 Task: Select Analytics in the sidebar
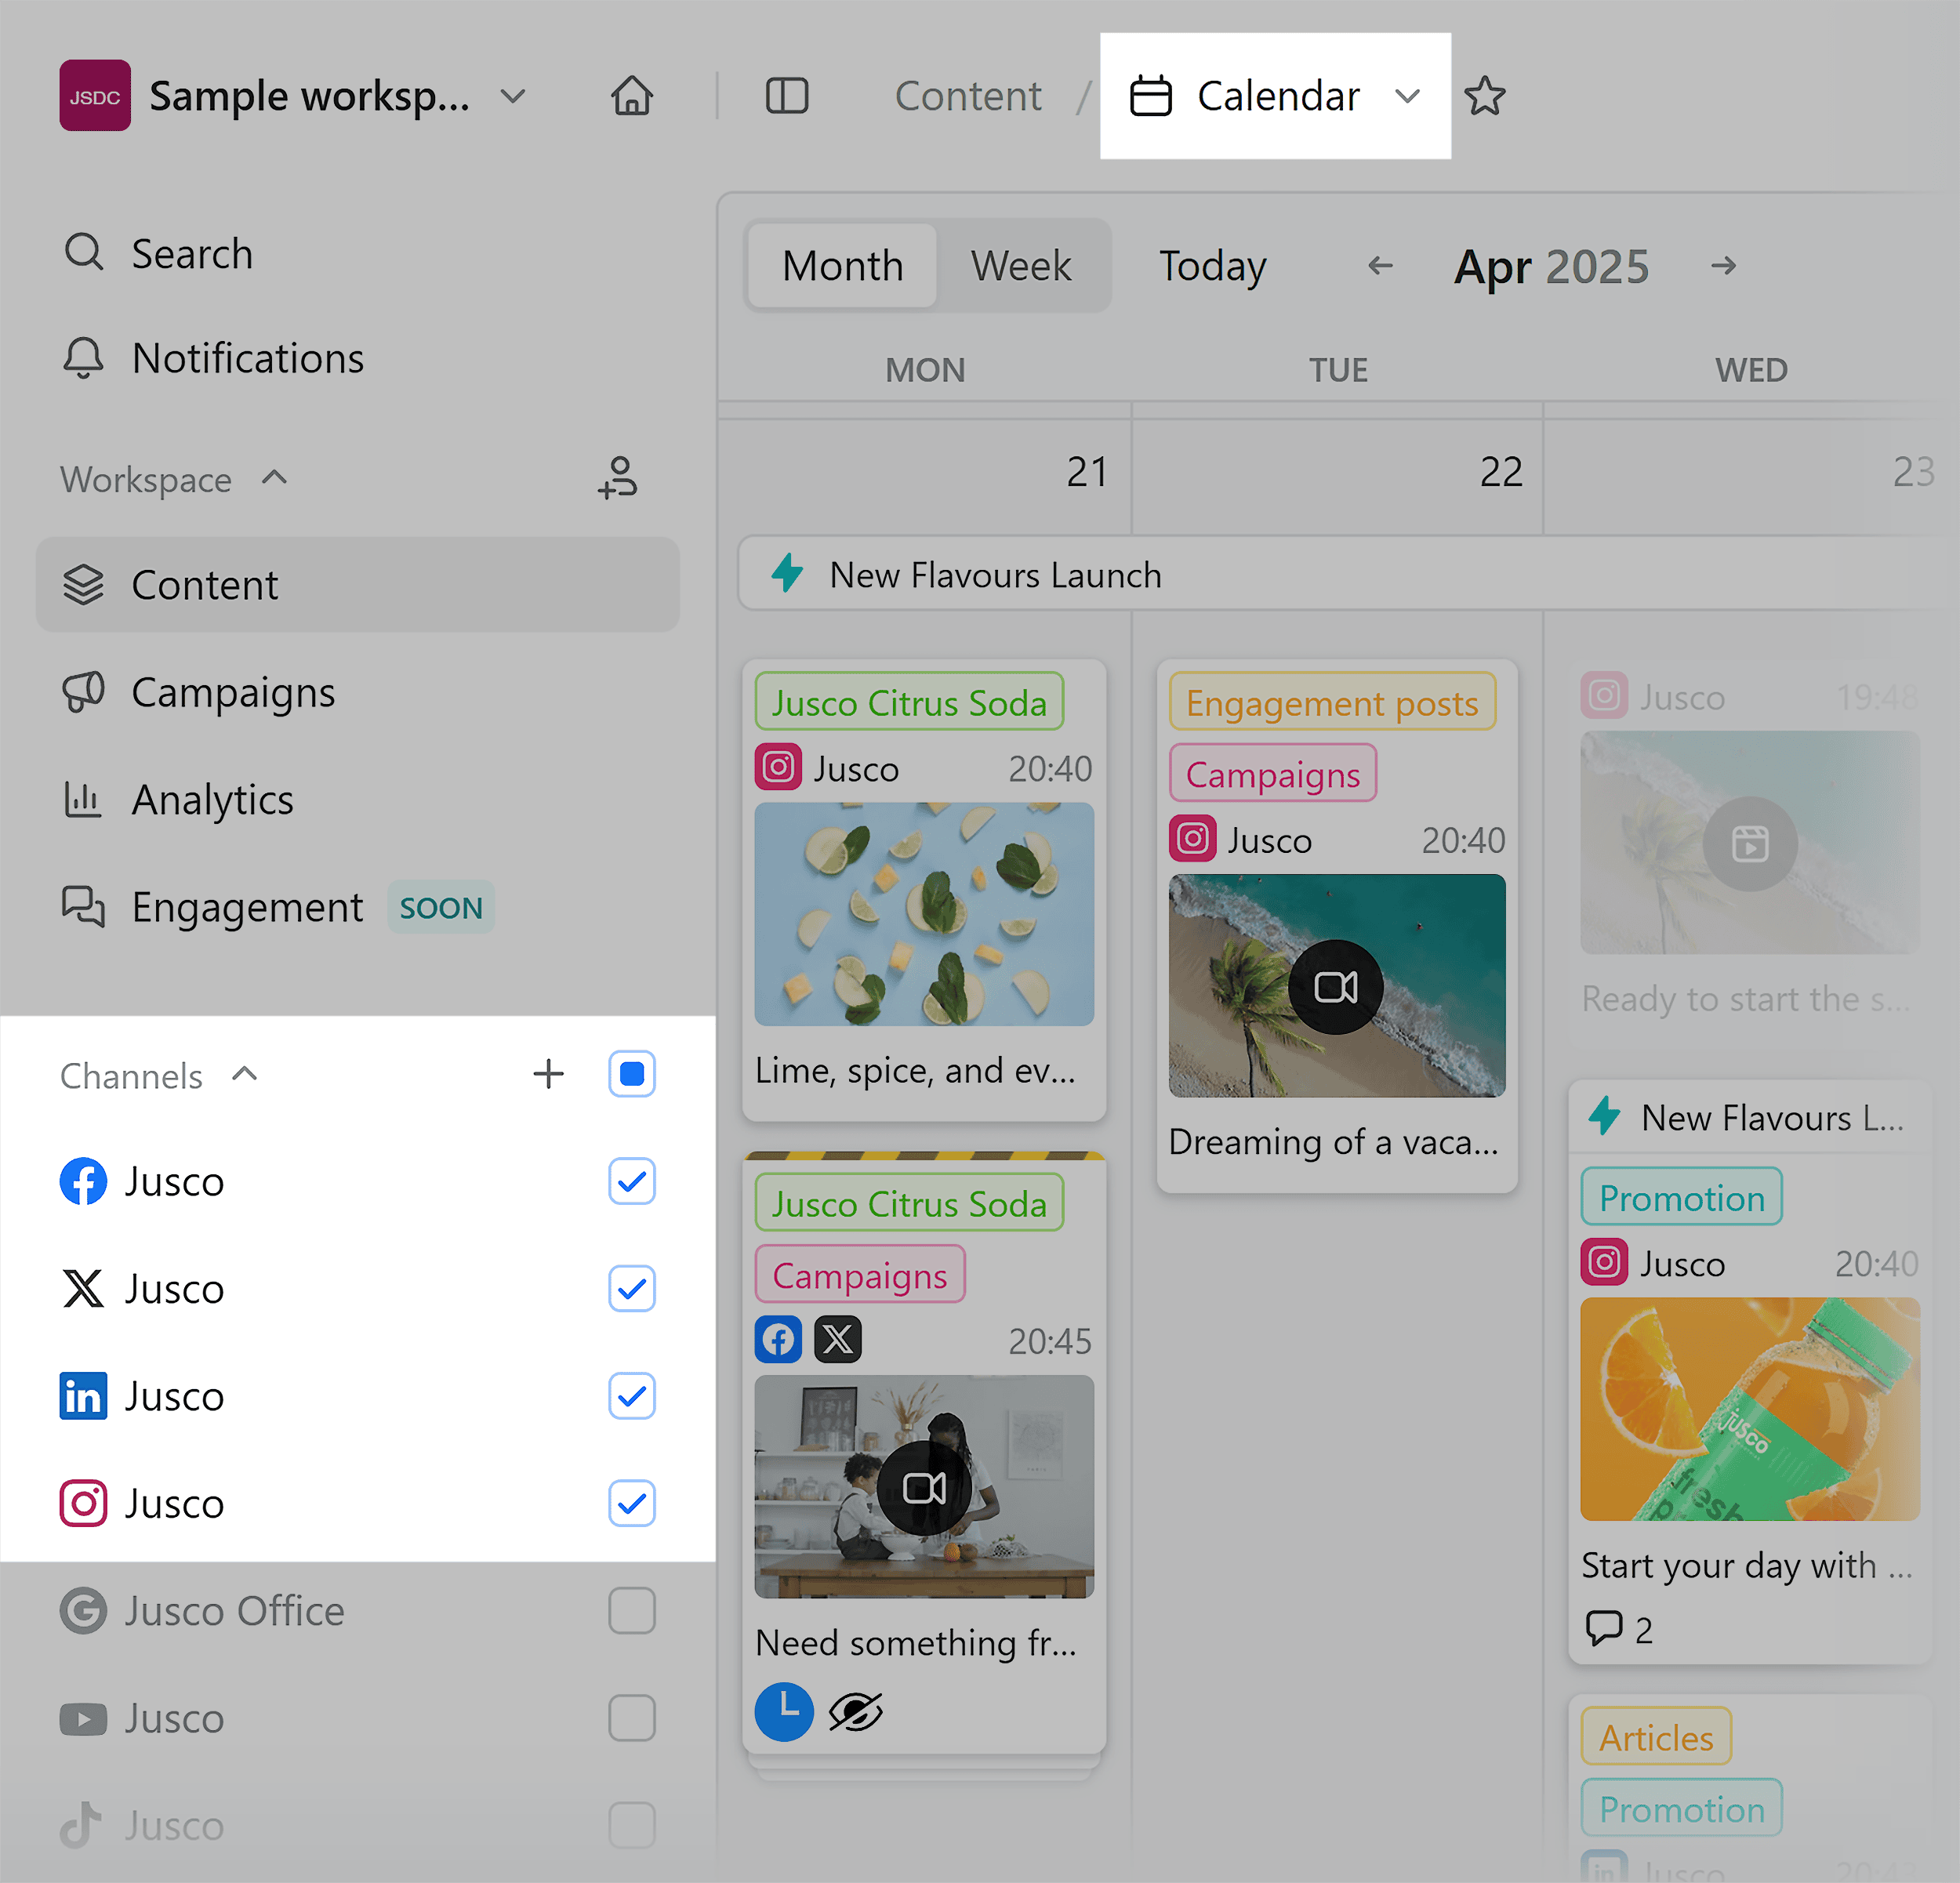coord(212,799)
